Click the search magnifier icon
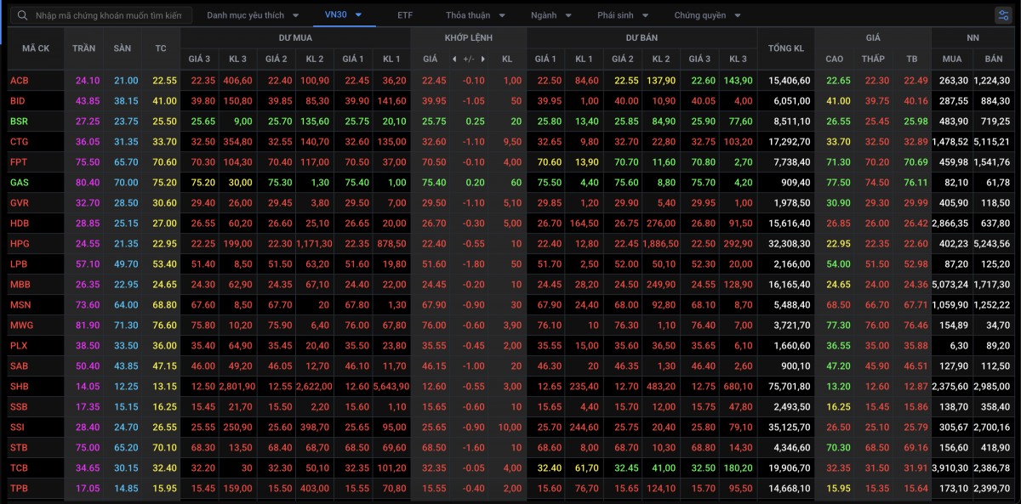 click(22, 15)
